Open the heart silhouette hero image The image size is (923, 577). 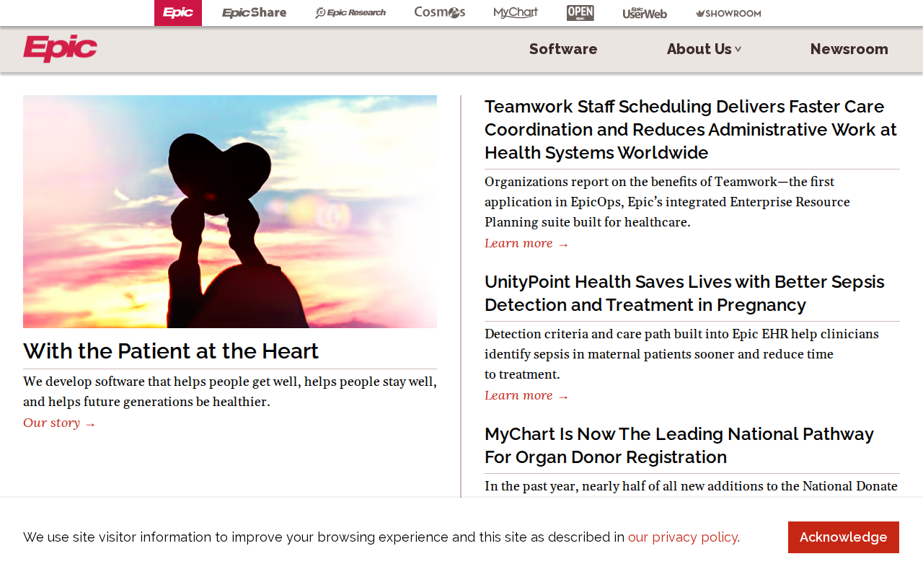pyautogui.click(x=230, y=211)
